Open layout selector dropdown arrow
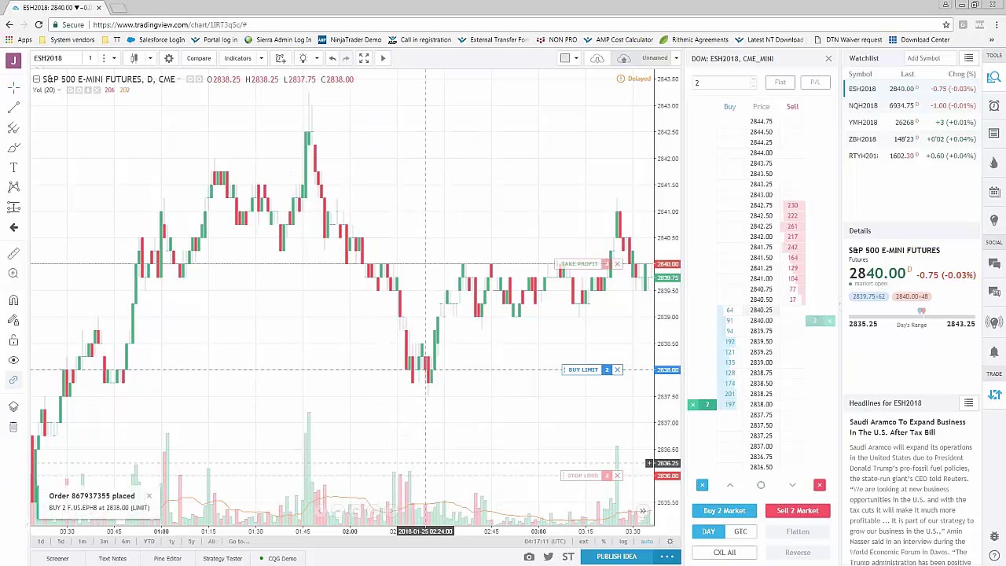1006x566 pixels. pyautogui.click(x=576, y=58)
